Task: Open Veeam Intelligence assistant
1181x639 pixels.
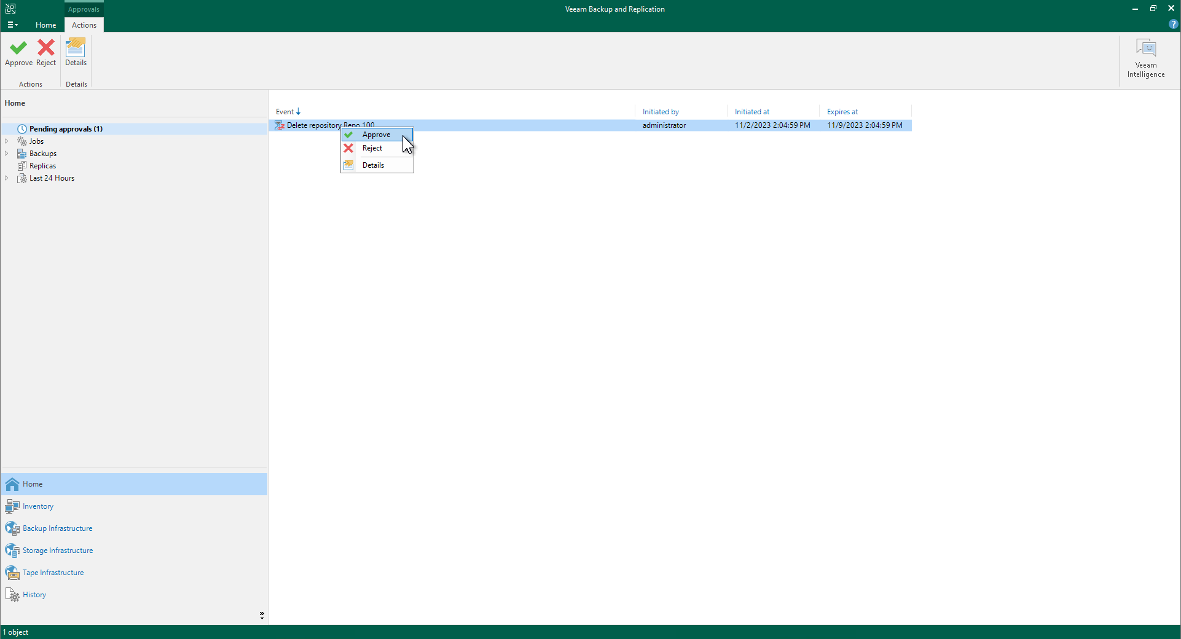Action: [1145, 58]
